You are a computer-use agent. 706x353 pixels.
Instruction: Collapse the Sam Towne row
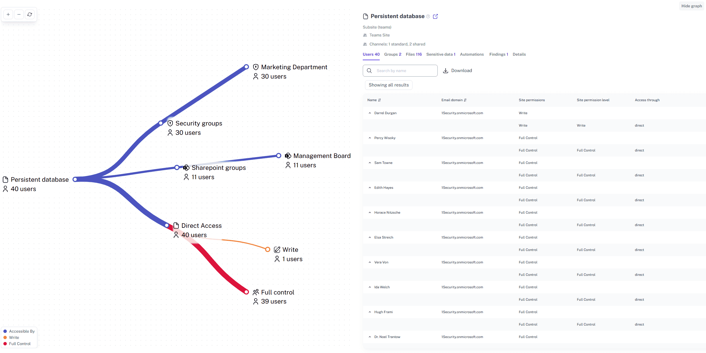click(370, 163)
